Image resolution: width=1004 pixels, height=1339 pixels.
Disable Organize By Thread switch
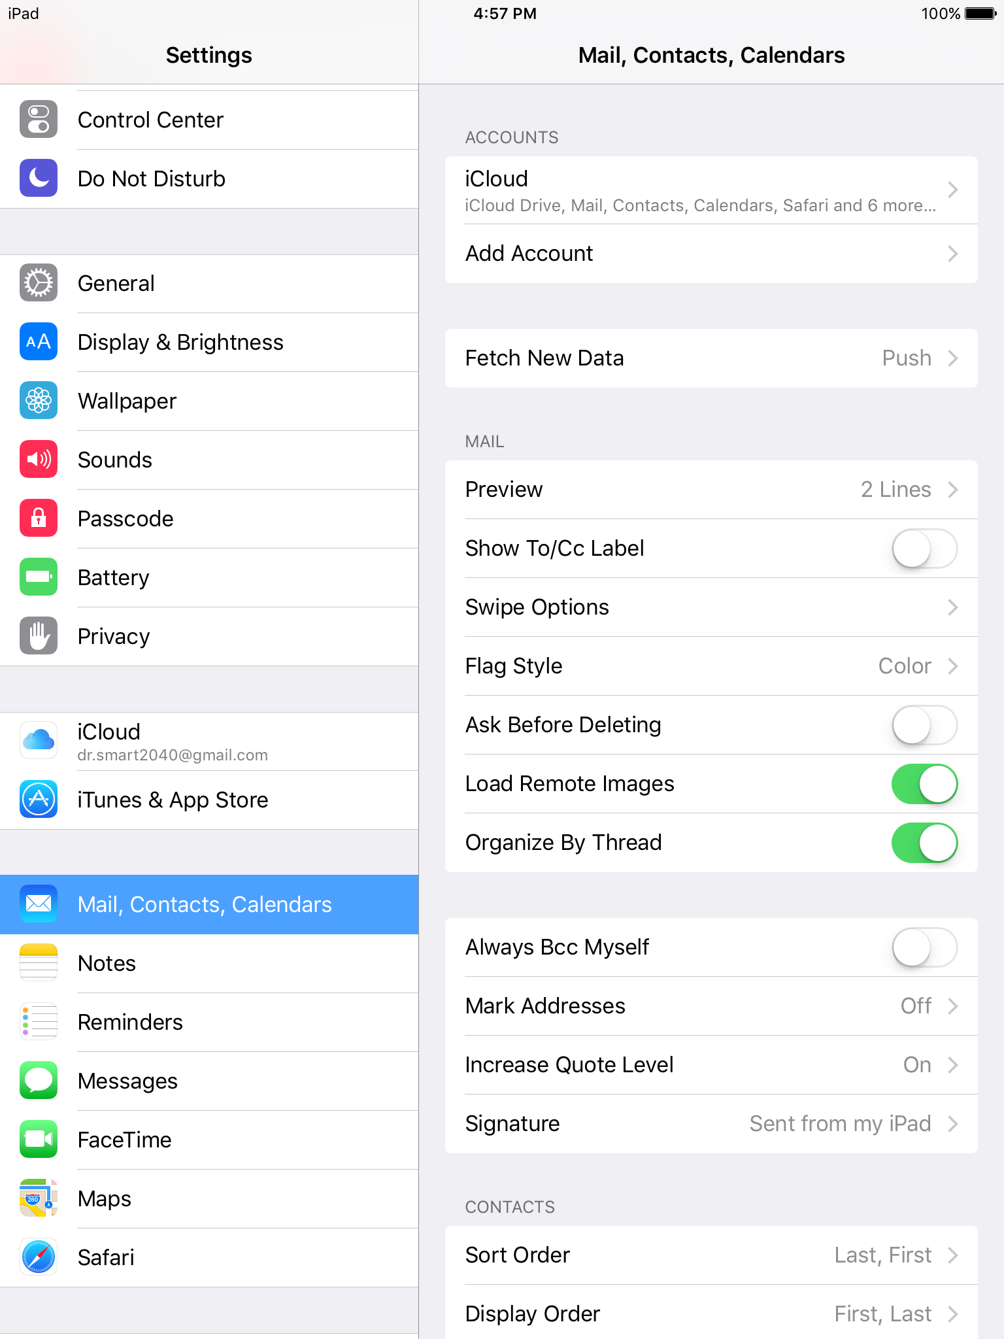tap(924, 843)
